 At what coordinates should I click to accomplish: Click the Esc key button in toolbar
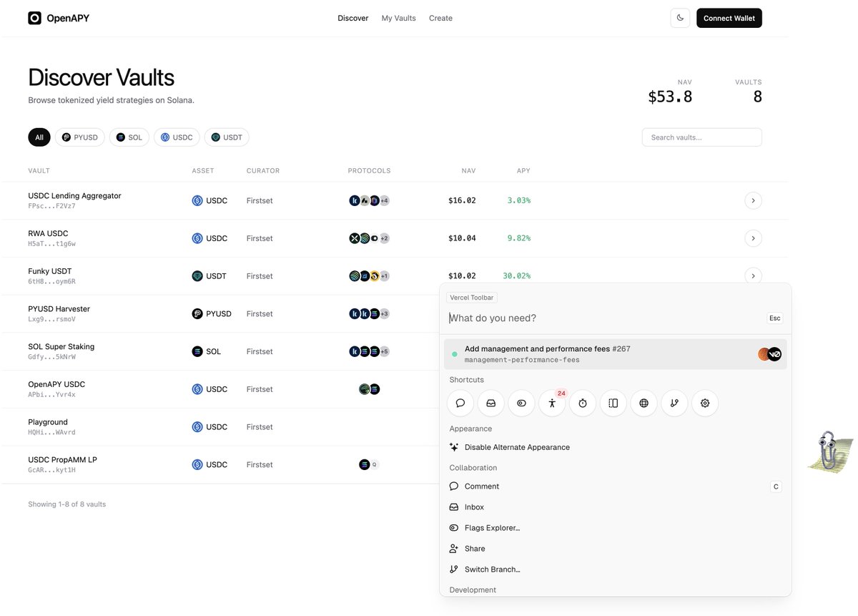(x=775, y=318)
